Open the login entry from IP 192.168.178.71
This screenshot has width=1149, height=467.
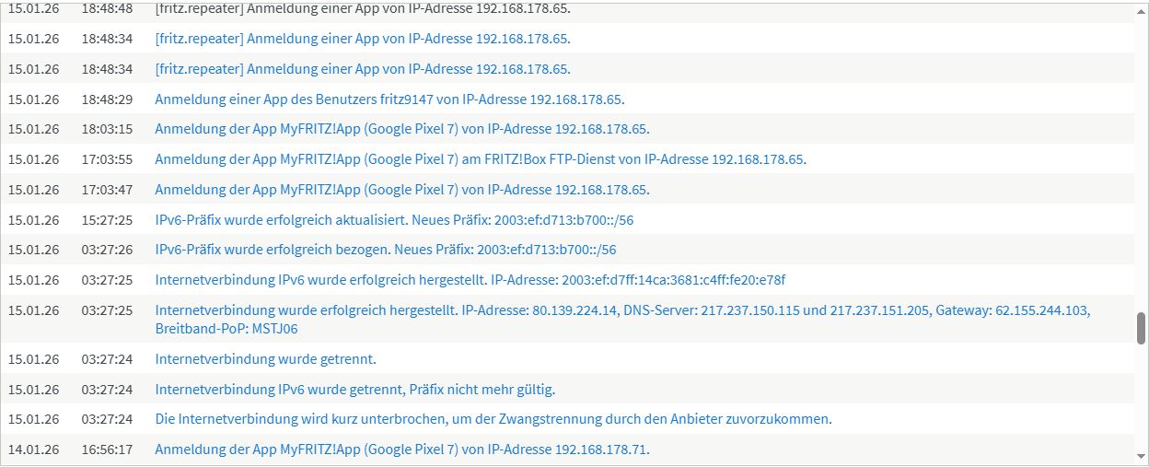(x=401, y=449)
